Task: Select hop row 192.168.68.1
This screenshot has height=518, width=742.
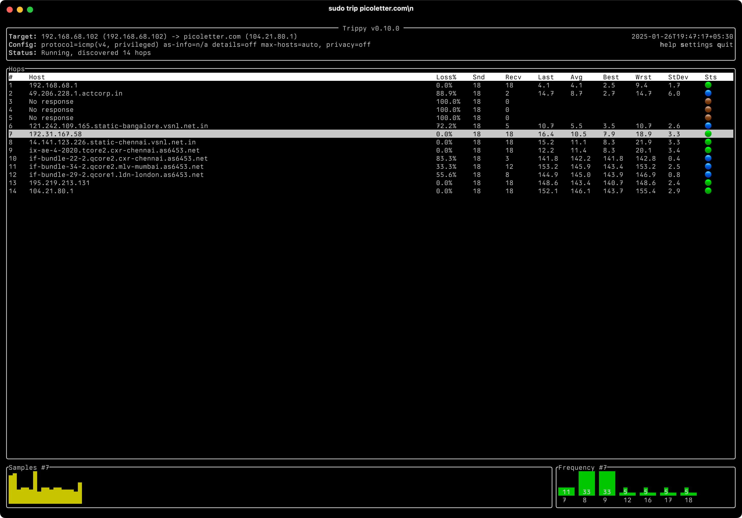Action: (53, 85)
